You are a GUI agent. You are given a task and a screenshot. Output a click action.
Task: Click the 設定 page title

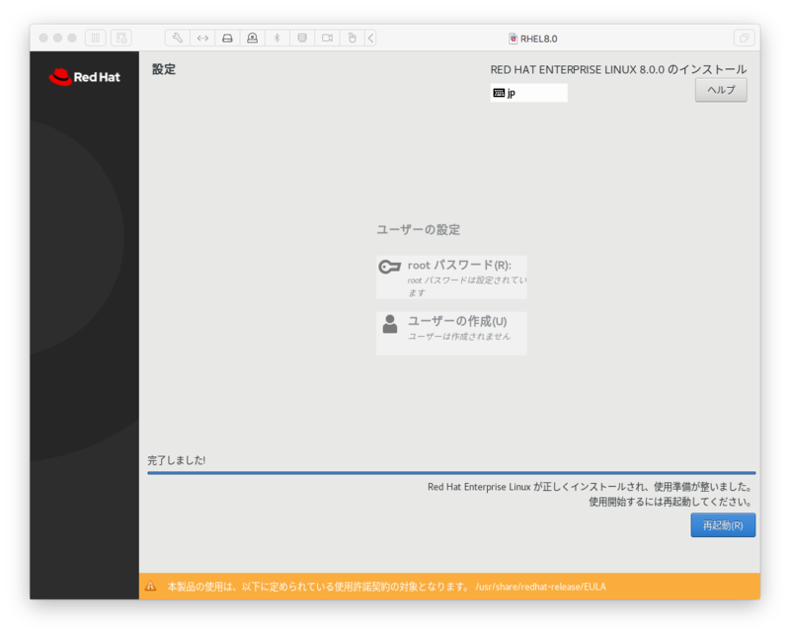click(x=164, y=69)
